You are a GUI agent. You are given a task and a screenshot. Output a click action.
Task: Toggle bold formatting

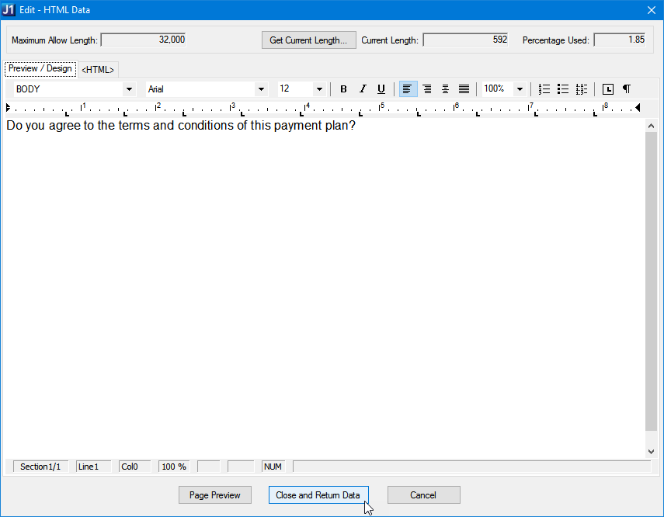(x=343, y=89)
